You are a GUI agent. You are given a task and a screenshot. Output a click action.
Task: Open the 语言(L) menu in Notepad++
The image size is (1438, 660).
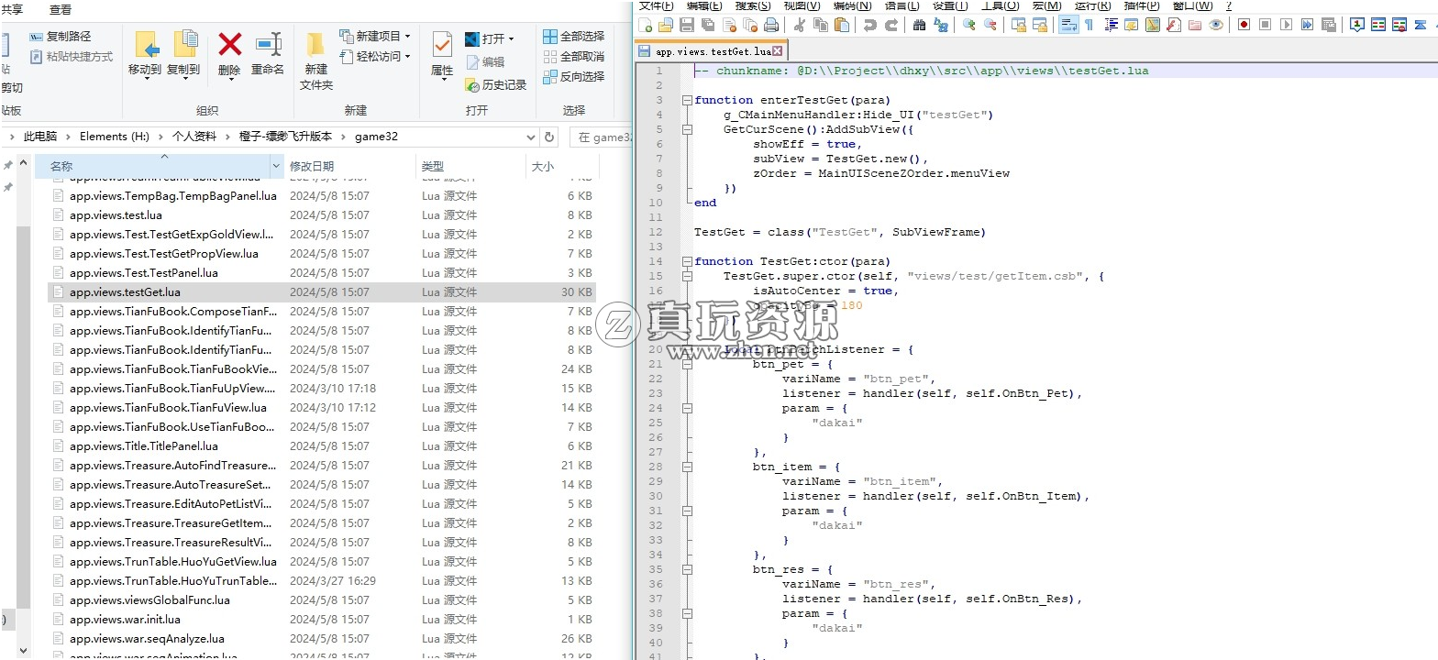click(902, 5)
